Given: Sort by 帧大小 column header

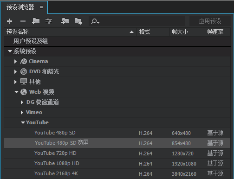Looking at the screenshot, I should click(x=188, y=32).
